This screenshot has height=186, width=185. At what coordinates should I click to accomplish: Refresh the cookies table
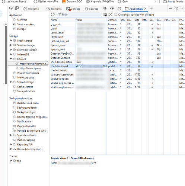pos(53,15)
